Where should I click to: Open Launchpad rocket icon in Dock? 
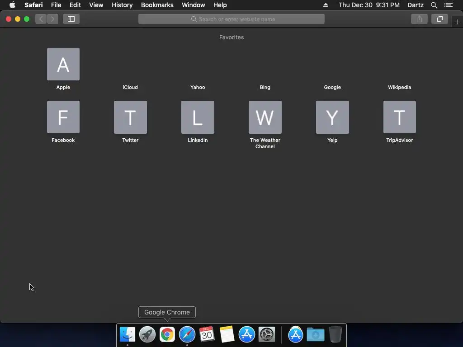pyautogui.click(x=147, y=334)
